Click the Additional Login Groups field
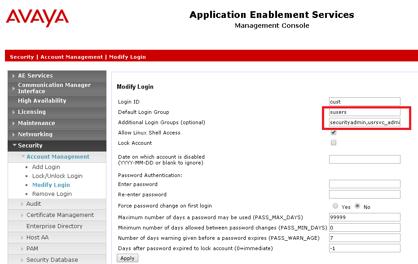 click(365, 122)
